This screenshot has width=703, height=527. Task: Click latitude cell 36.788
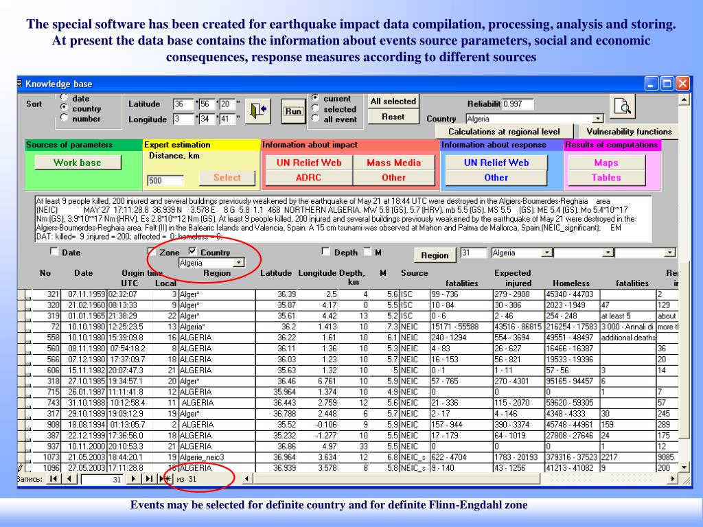pos(277,414)
